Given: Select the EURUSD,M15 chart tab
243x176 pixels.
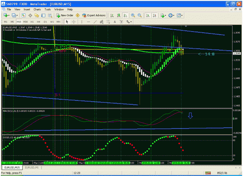Looking at the screenshot, I should (12, 167).
